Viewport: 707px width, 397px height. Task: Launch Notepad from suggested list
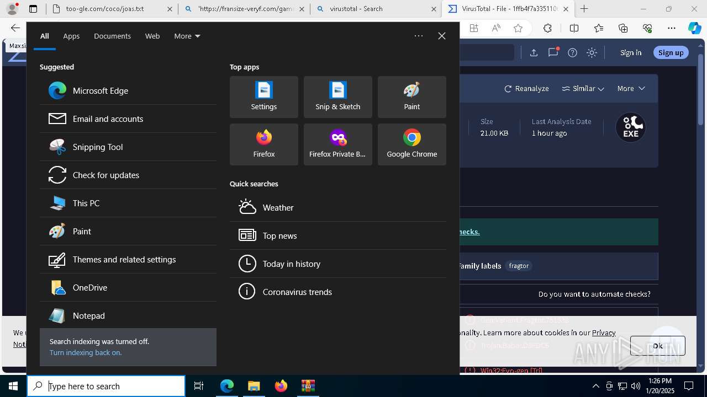pyautogui.click(x=128, y=315)
